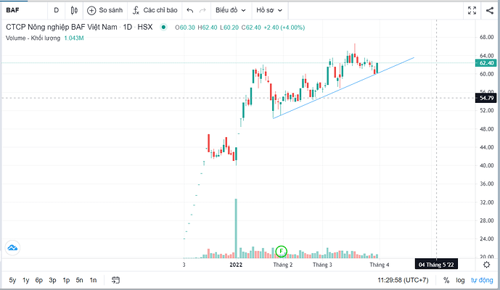Click the 1.043M volume value
This screenshot has height=290, width=500.
(74, 38)
